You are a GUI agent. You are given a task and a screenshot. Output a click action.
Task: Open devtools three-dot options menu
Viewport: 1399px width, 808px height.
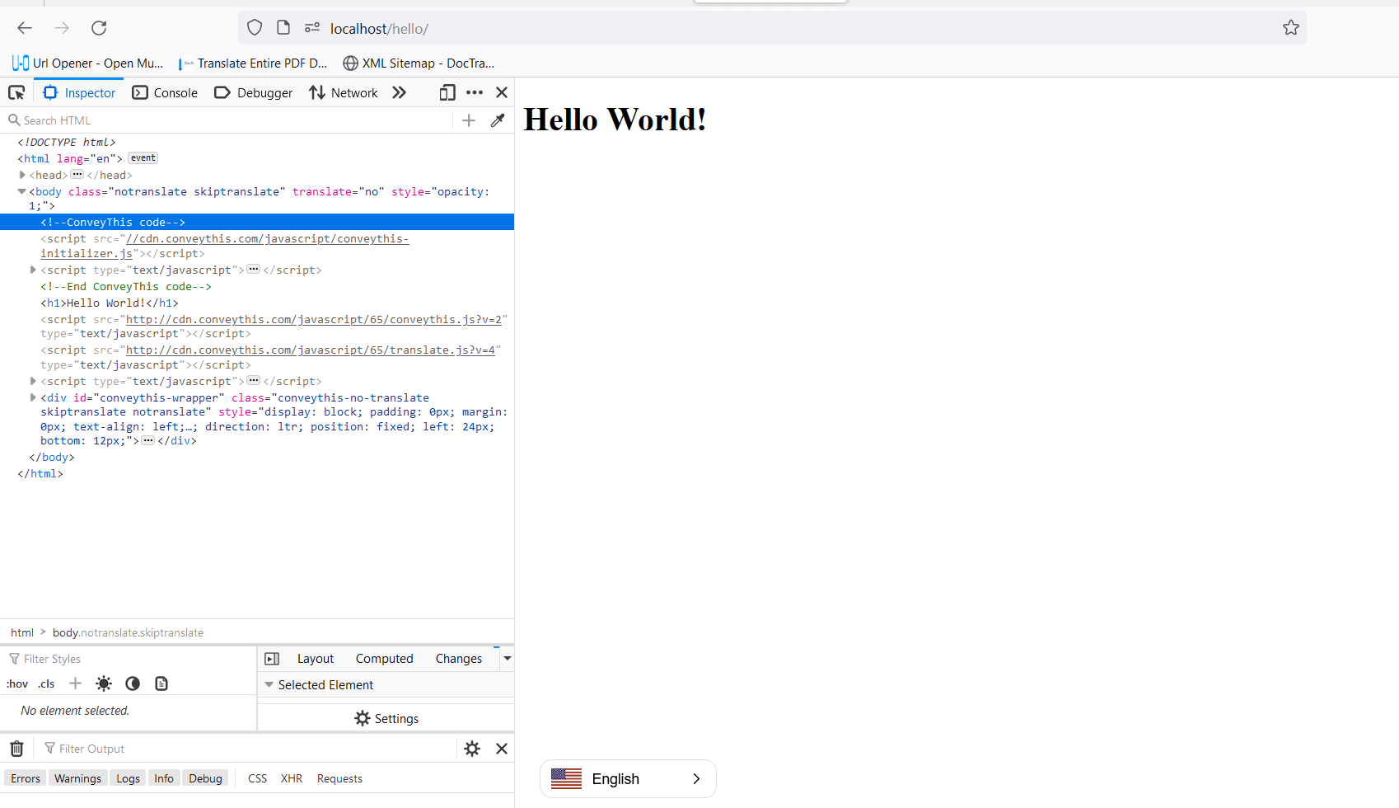(x=475, y=92)
